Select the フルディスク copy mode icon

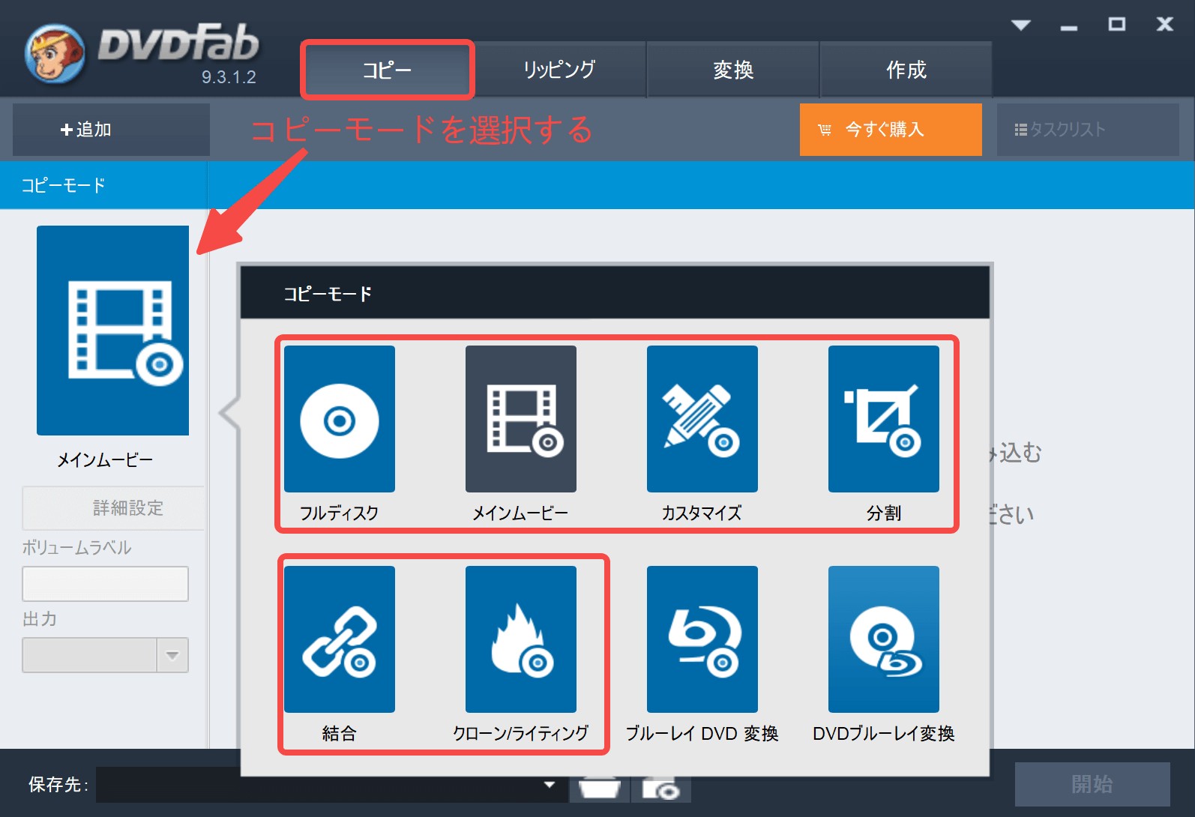click(x=339, y=419)
